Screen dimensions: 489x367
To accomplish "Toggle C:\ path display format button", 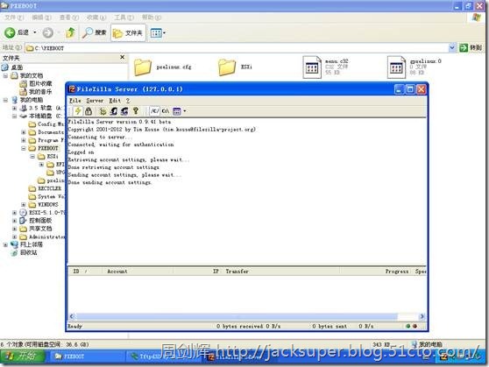I will [x=166, y=111].
